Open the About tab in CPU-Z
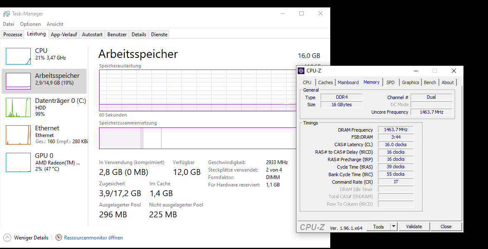This screenshot has width=488, height=249. click(448, 82)
